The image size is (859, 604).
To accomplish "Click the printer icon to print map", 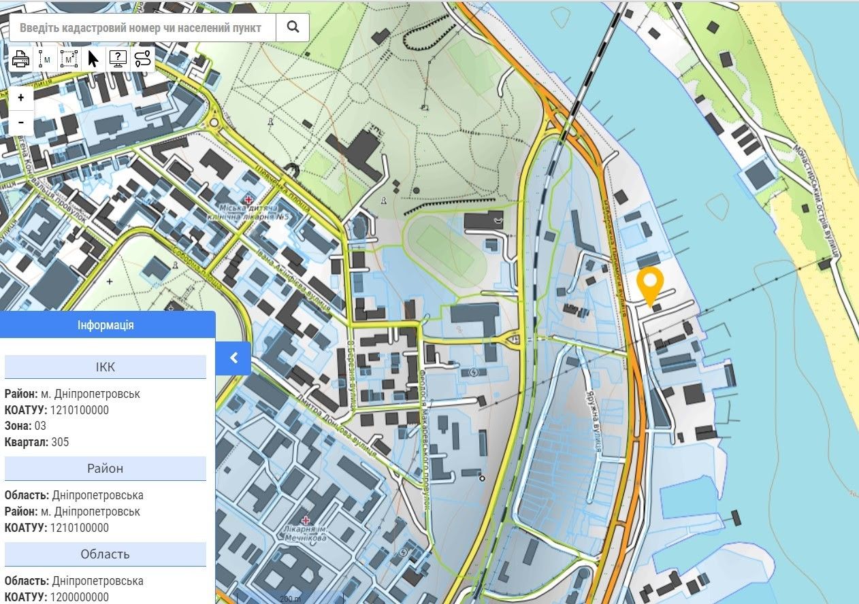I will tap(21, 60).
